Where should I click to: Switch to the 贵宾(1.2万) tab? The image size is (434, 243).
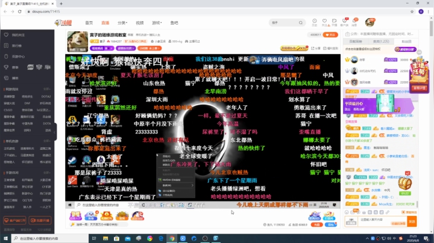[381, 42]
